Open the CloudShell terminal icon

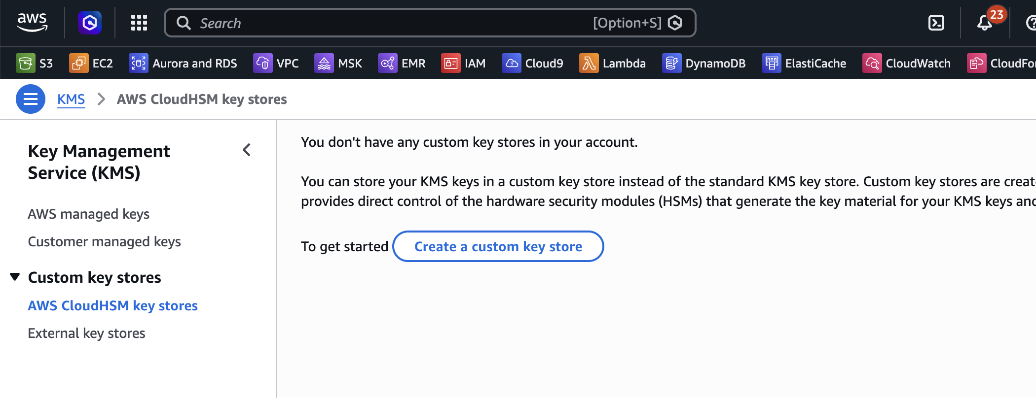[936, 23]
